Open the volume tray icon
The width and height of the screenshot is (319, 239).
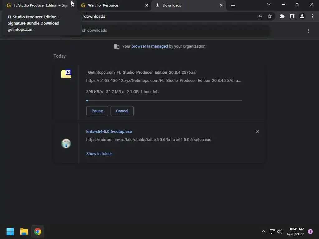click(280, 232)
